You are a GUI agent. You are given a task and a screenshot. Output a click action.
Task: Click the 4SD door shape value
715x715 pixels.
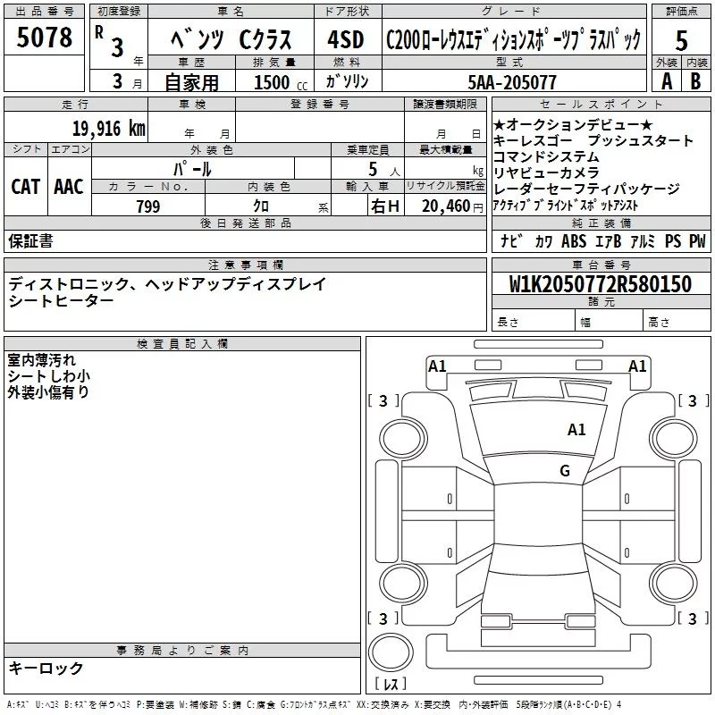click(345, 38)
